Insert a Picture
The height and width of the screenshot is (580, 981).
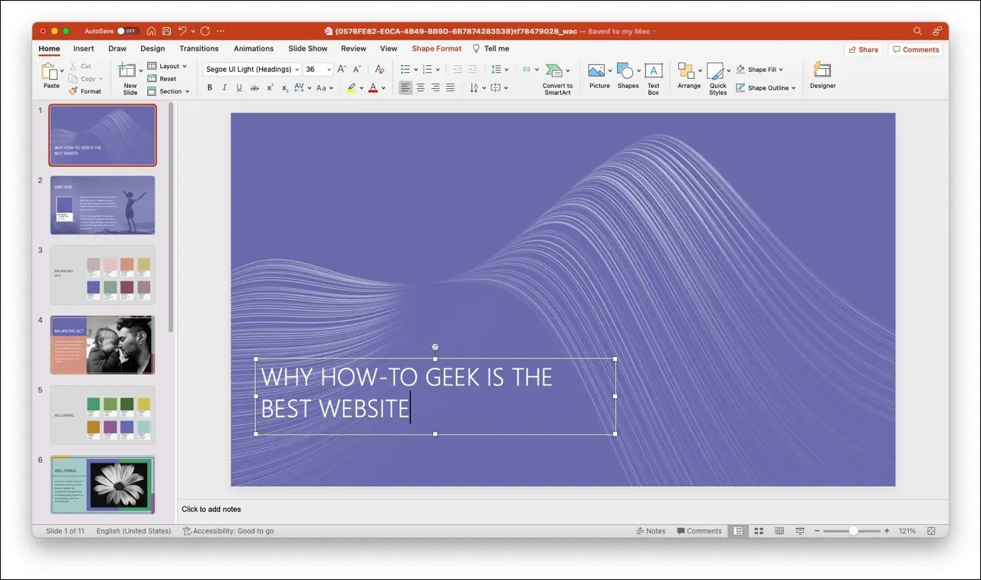[599, 76]
